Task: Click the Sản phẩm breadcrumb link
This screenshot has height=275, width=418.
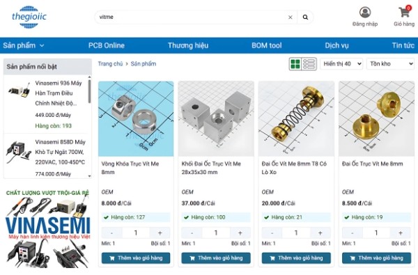Action: [x=144, y=64]
